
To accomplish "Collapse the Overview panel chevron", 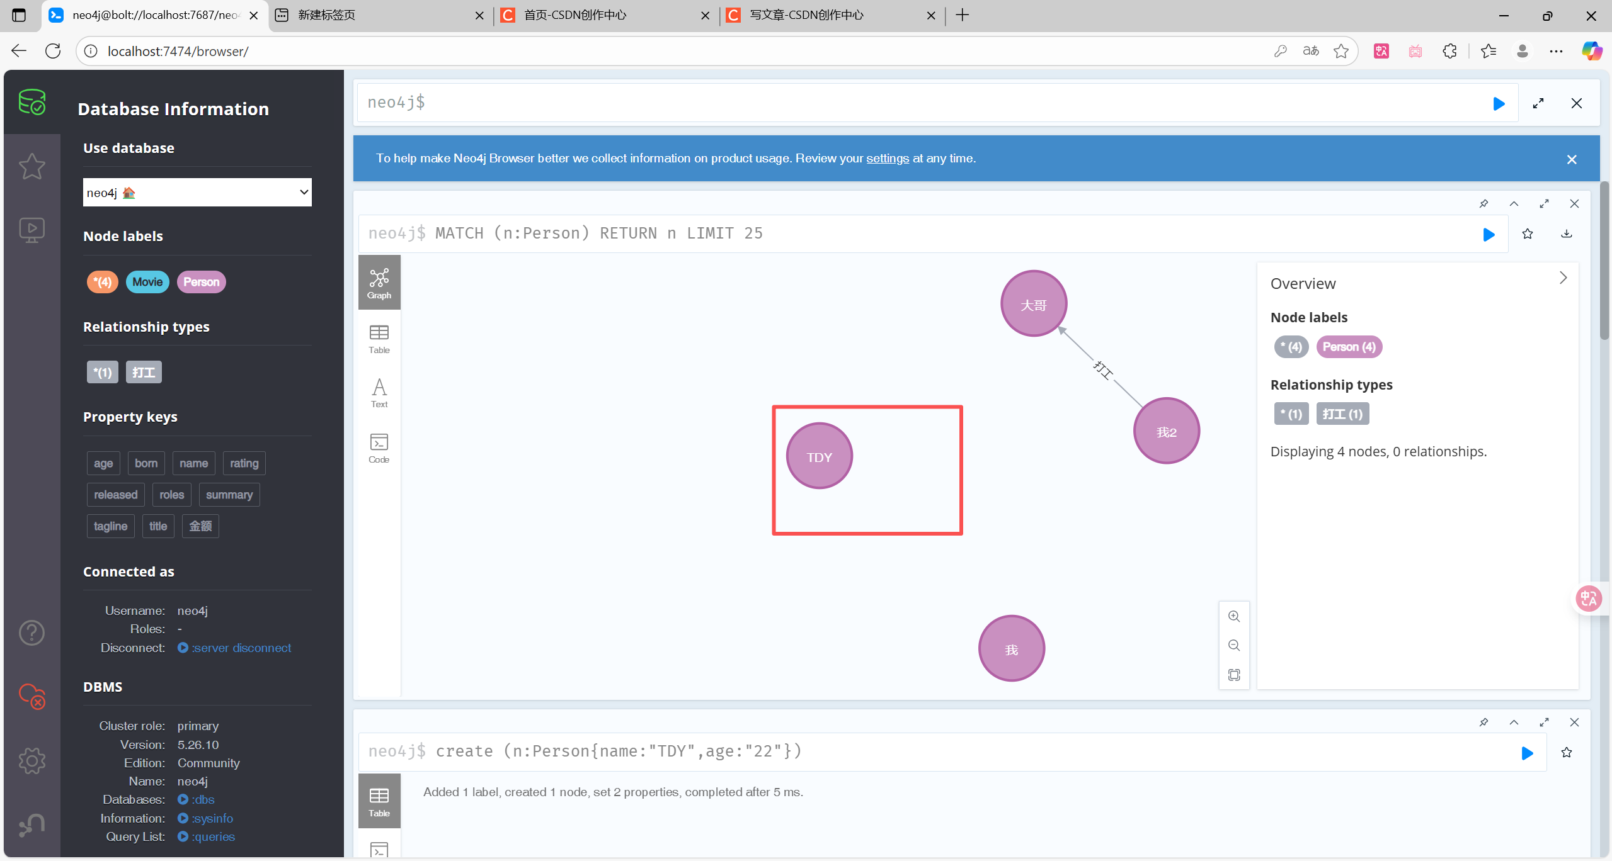I will click(x=1563, y=278).
